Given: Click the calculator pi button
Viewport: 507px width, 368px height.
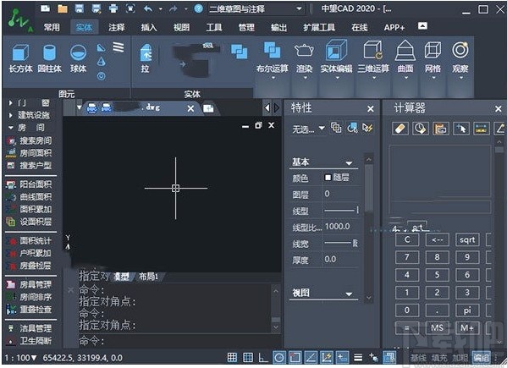Looking at the screenshot, I should [467, 310].
